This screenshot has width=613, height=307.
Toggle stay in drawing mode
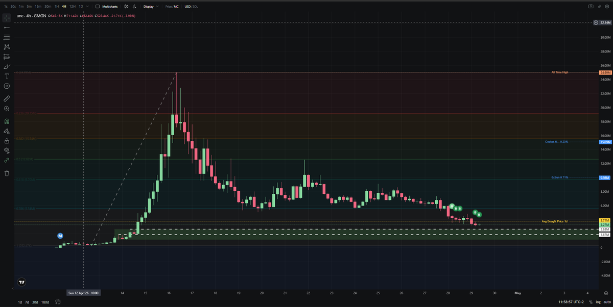click(7, 131)
